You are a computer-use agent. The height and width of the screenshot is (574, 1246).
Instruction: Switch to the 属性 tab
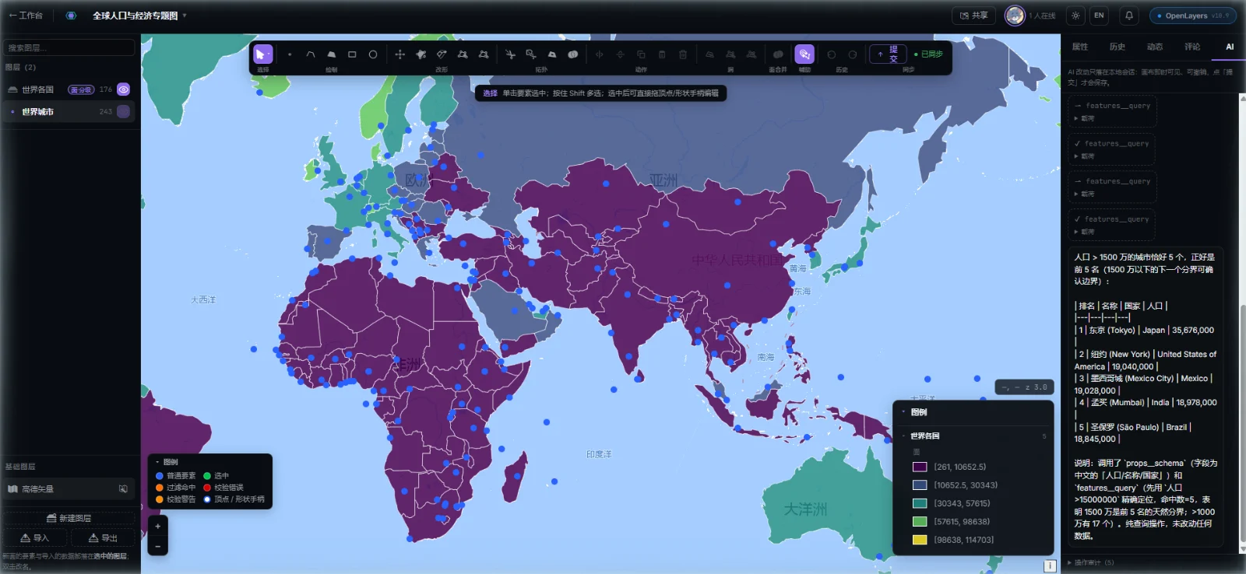[1080, 47]
